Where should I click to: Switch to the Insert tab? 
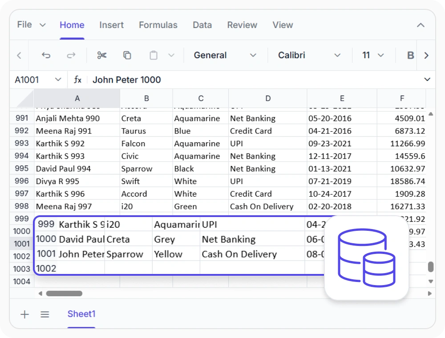[111, 25]
